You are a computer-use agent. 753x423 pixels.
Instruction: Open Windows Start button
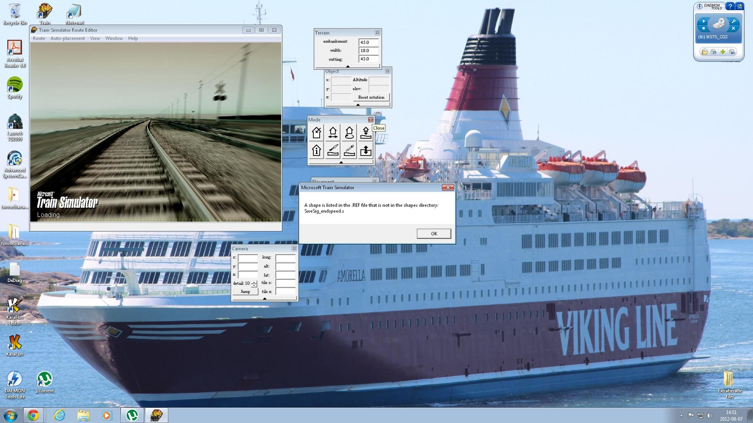pos(11,415)
